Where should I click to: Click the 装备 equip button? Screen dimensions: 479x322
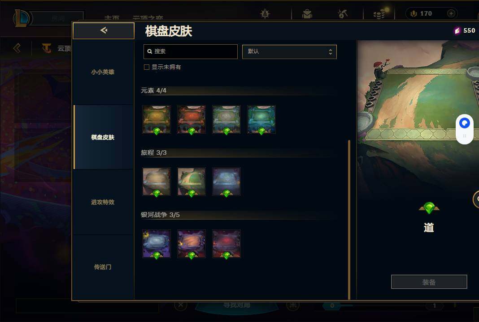coord(429,282)
